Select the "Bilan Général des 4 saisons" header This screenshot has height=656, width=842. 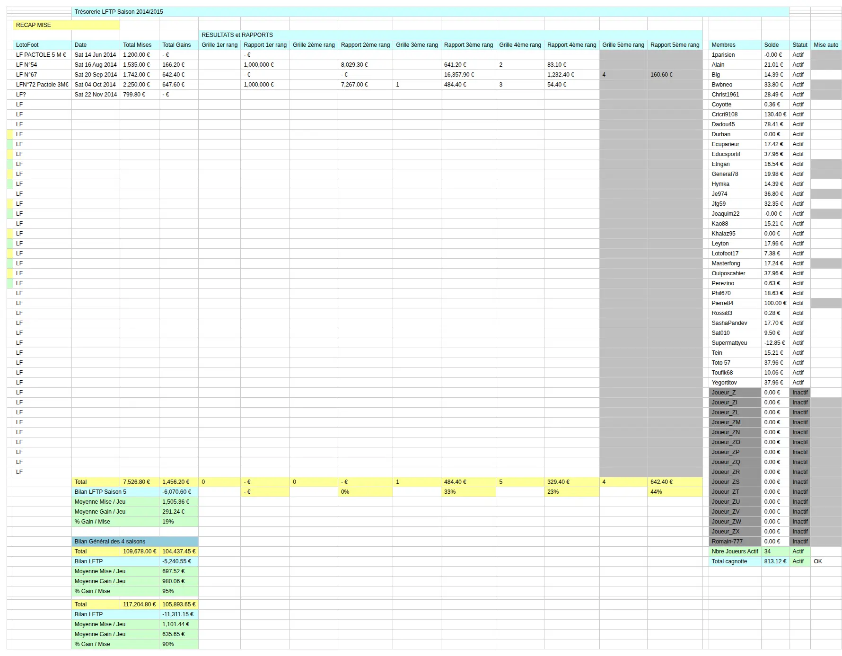(135, 542)
